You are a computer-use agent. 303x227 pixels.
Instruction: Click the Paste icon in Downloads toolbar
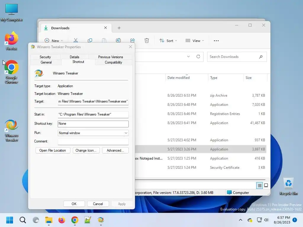click(104, 40)
